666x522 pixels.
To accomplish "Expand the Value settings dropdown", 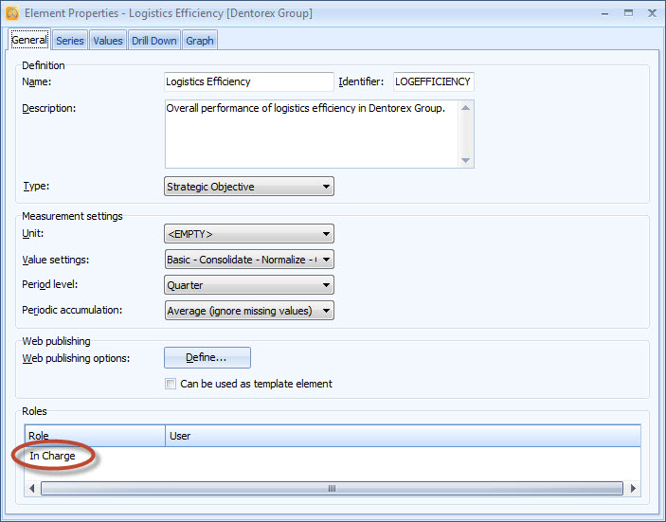I will (x=249, y=260).
